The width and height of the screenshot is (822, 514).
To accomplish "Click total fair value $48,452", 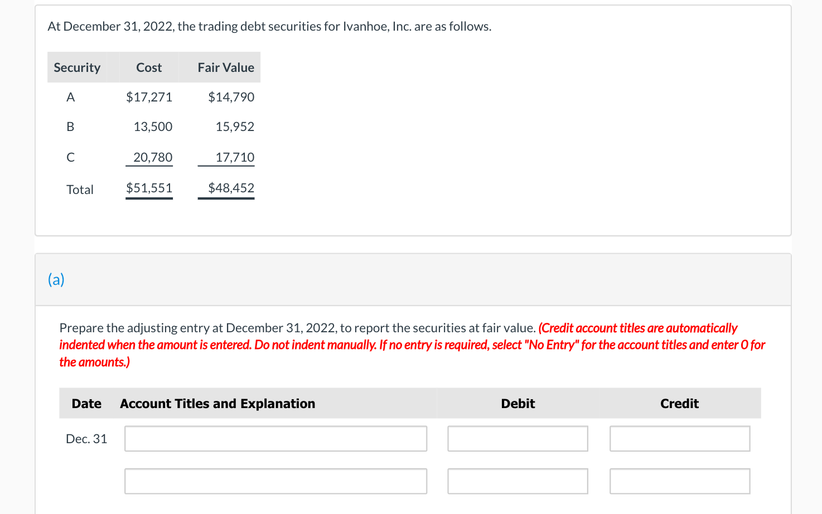I will coord(231,188).
